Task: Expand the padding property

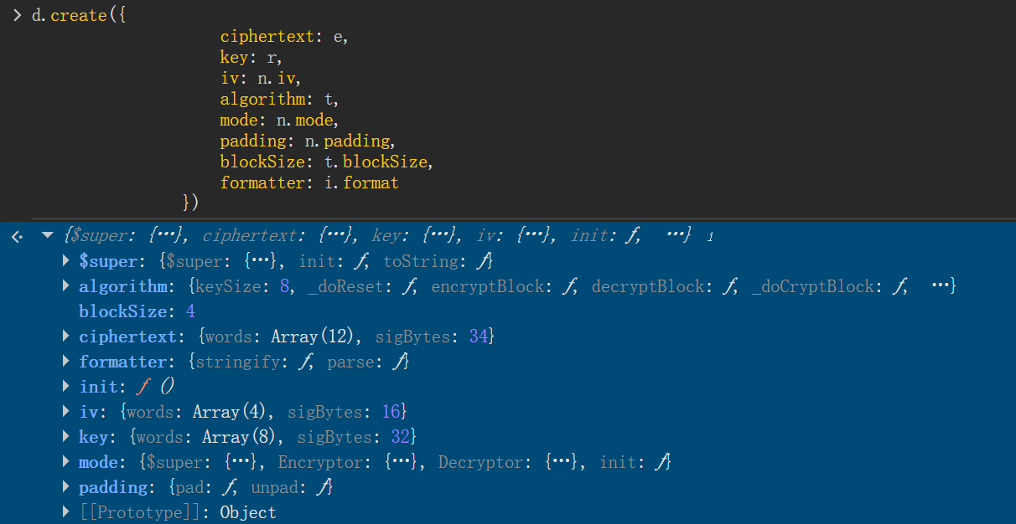Action: (x=66, y=487)
